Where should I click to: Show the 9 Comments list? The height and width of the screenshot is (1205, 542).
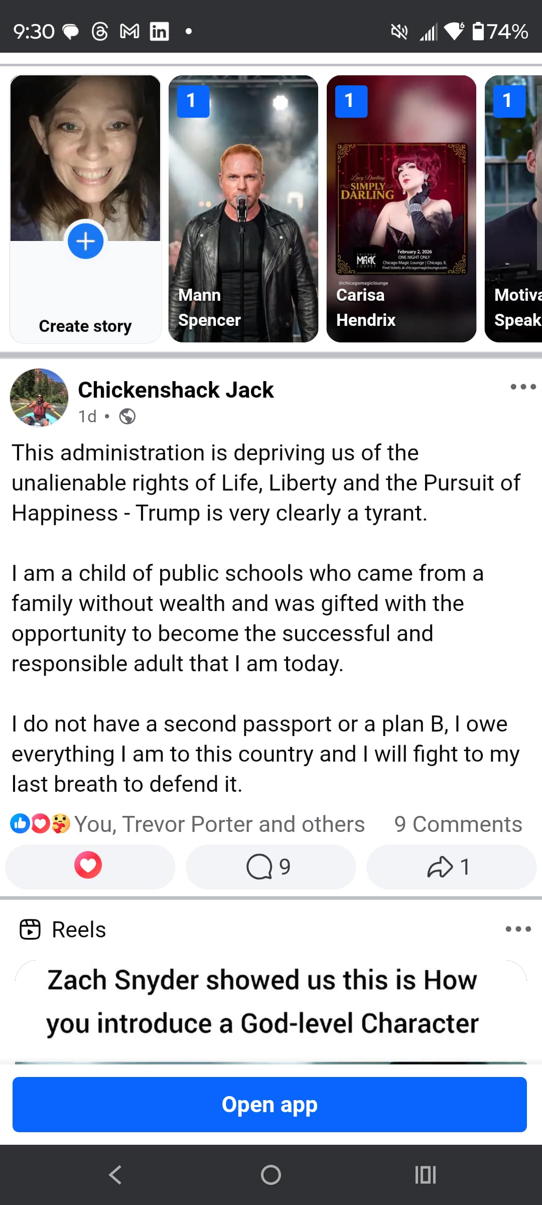coord(458,824)
